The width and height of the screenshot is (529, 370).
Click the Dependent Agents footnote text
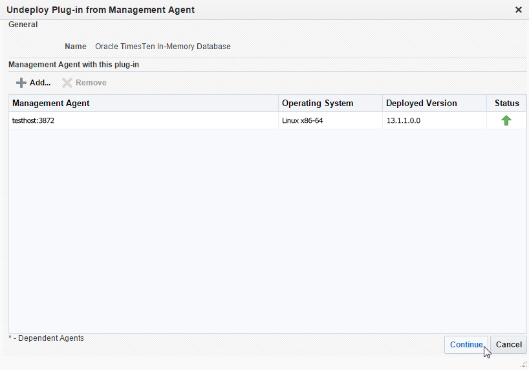point(46,338)
